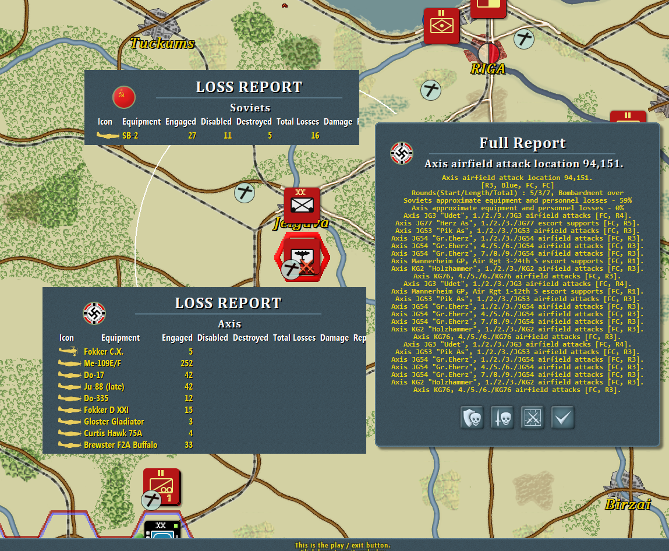Click the Do-17 aircraft icon
This screenshot has height=551, width=669.
click(x=69, y=375)
